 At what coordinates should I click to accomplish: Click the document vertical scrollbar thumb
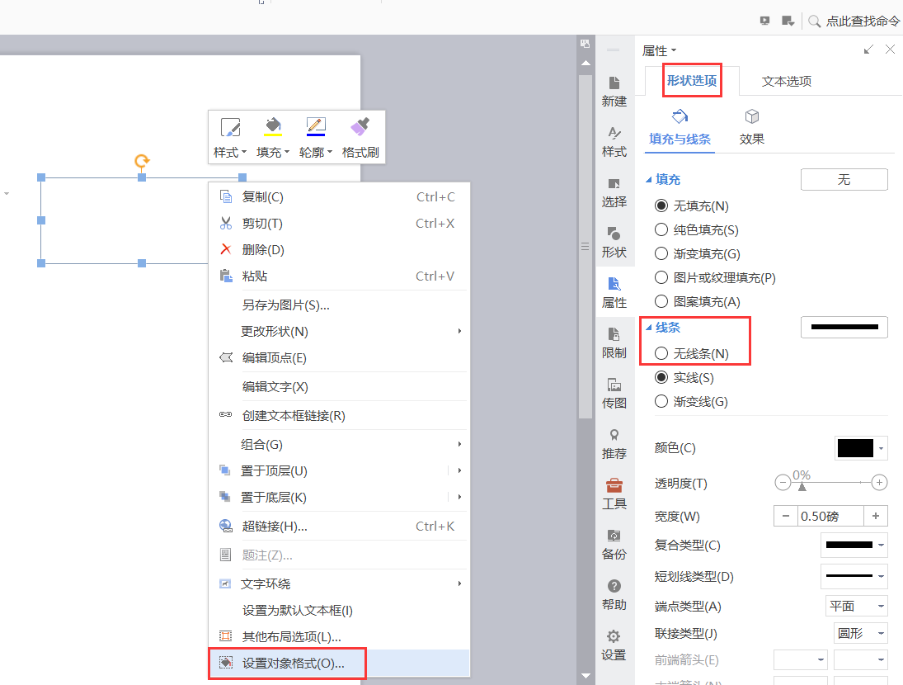586,246
